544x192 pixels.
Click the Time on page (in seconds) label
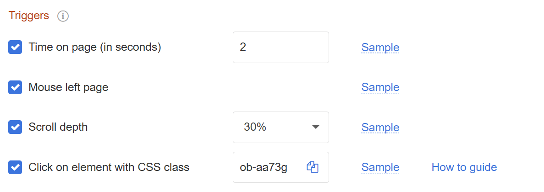click(95, 47)
